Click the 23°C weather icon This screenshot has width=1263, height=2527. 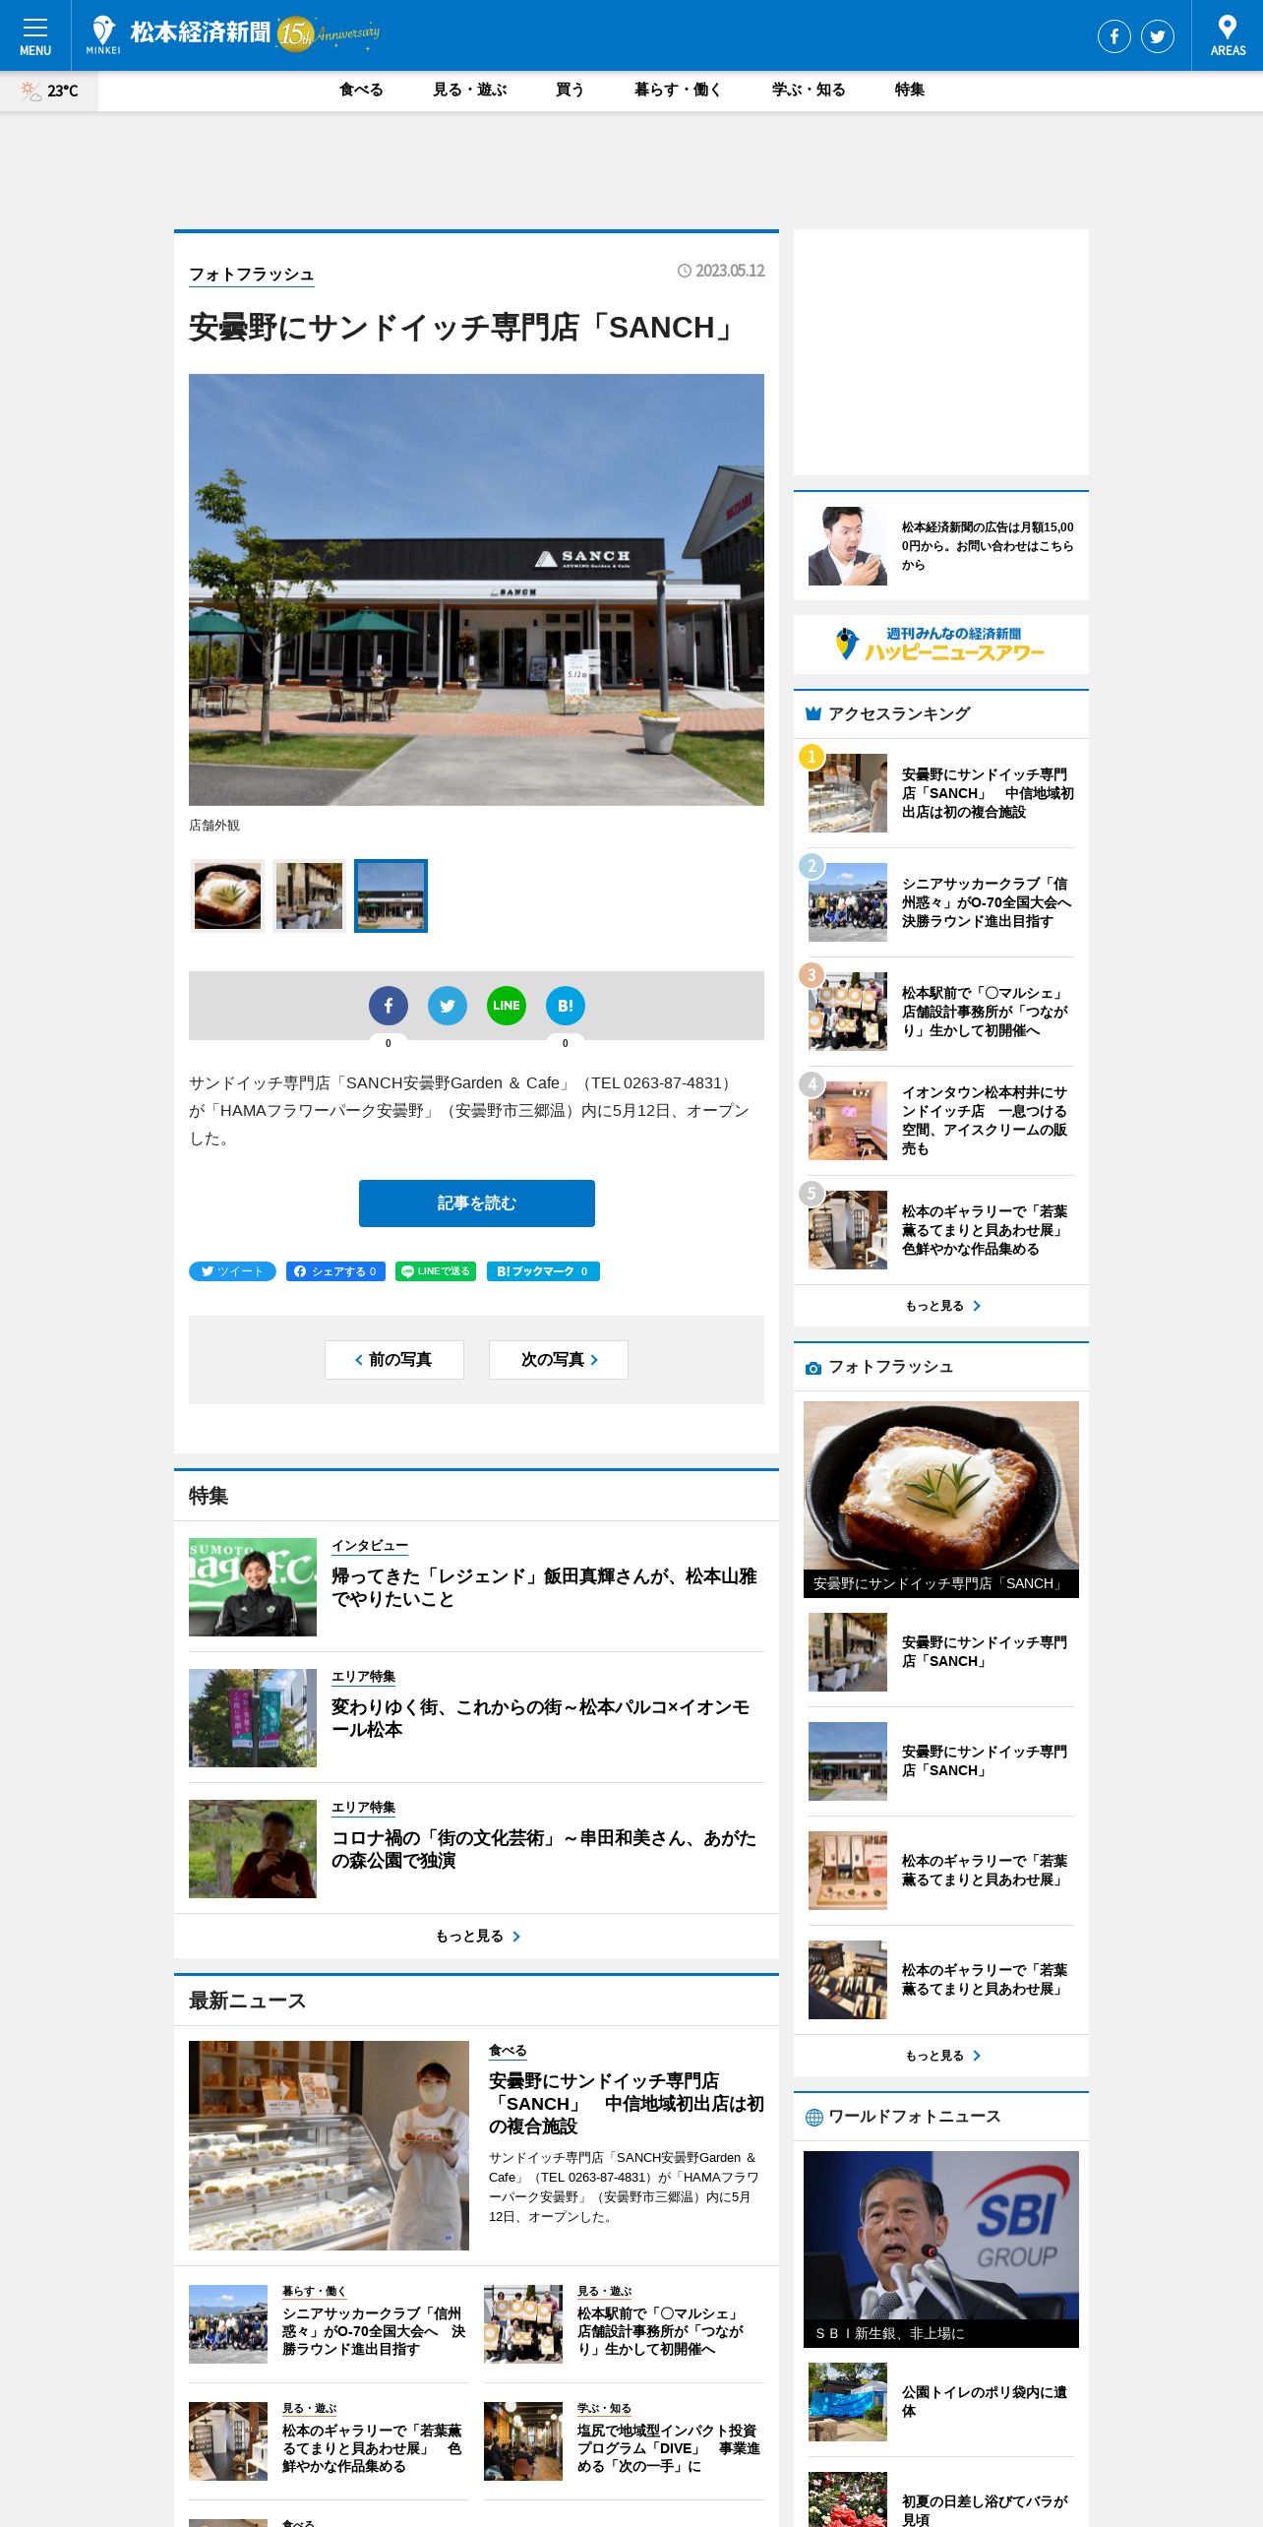coord(49,91)
